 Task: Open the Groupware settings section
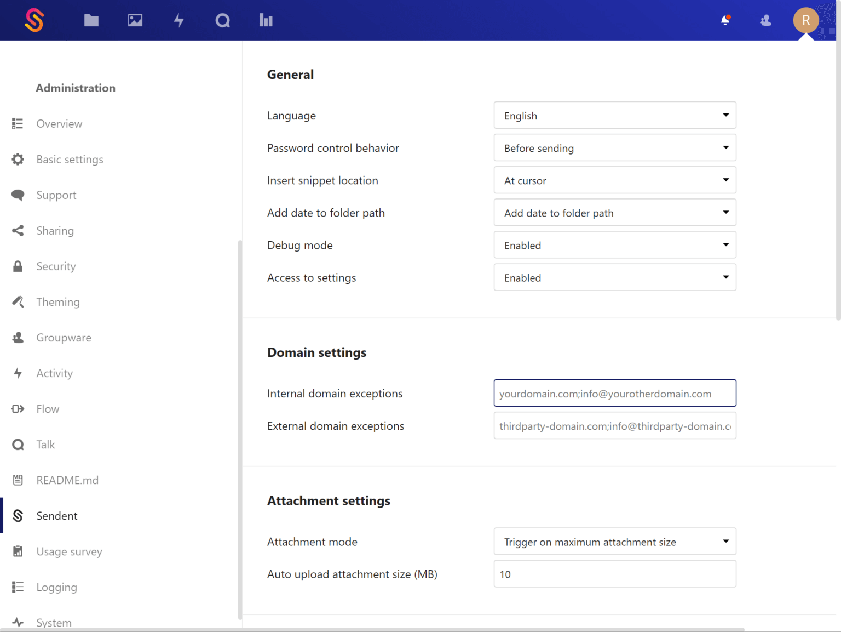(64, 337)
